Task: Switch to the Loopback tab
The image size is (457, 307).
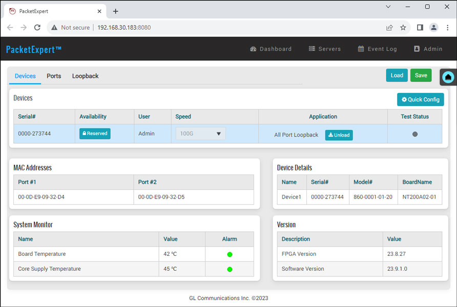Action: [85, 76]
